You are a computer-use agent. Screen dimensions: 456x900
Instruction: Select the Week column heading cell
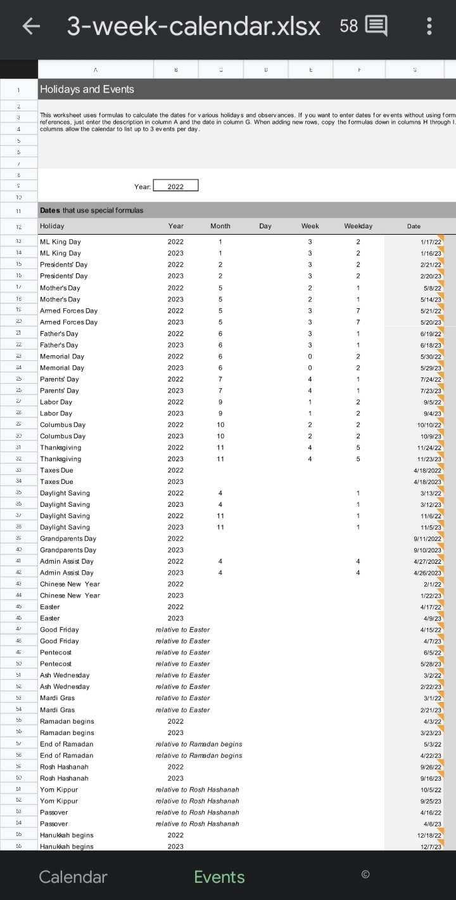point(310,226)
